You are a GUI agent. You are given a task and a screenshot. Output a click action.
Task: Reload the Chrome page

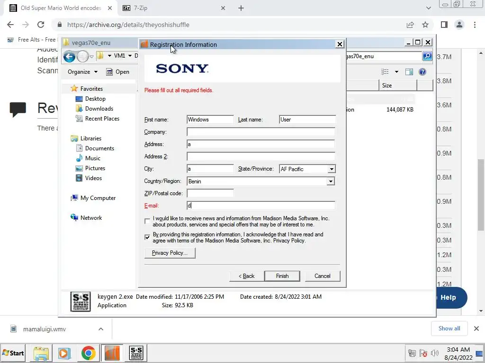(41, 25)
